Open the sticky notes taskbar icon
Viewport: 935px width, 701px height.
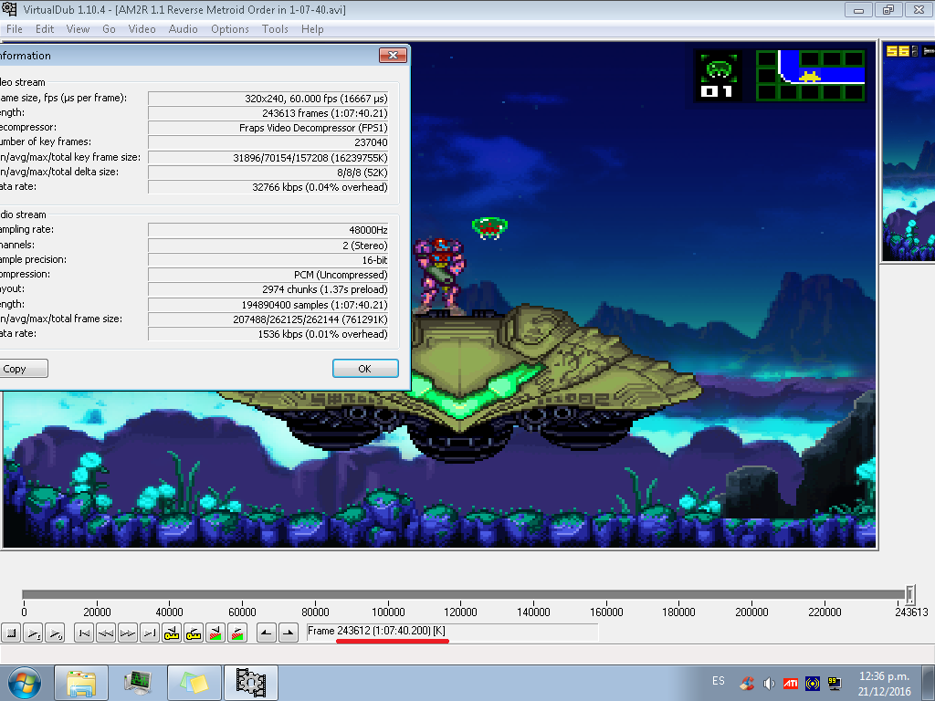(194, 683)
